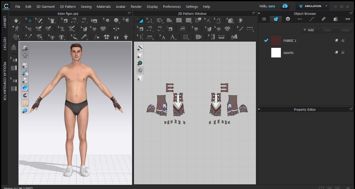Select the Pin tool in 3D toolbar
This screenshot has width=355, height=189.
28,37
